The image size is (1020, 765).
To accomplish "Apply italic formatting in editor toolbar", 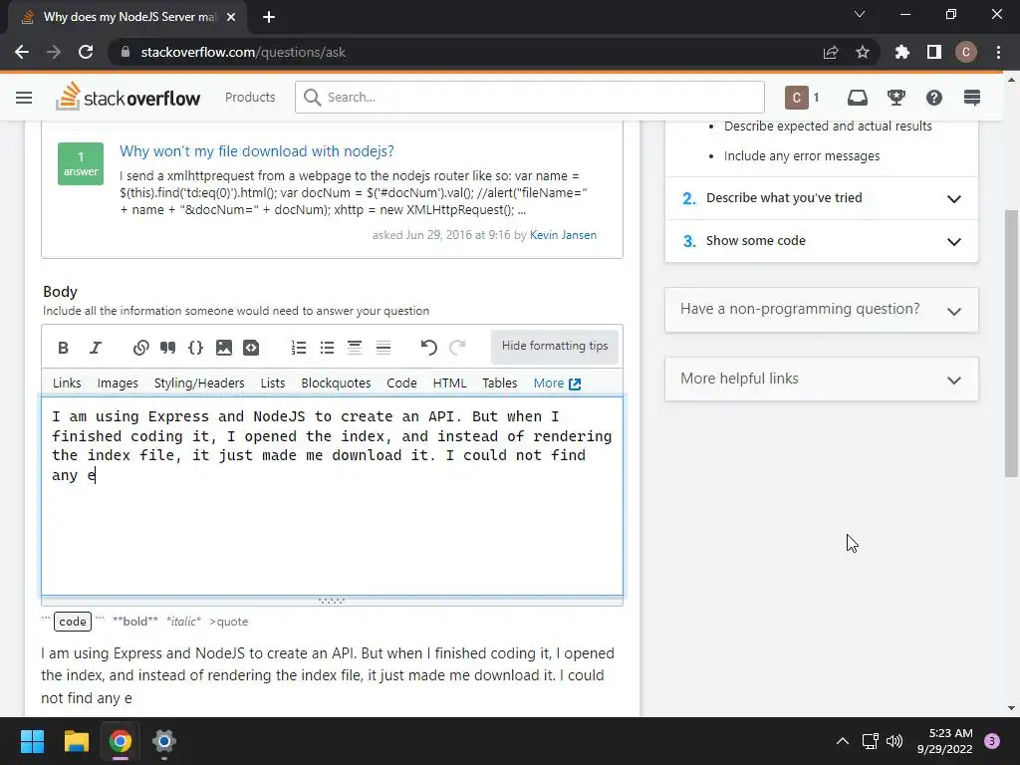I will (x=96, y=348).
